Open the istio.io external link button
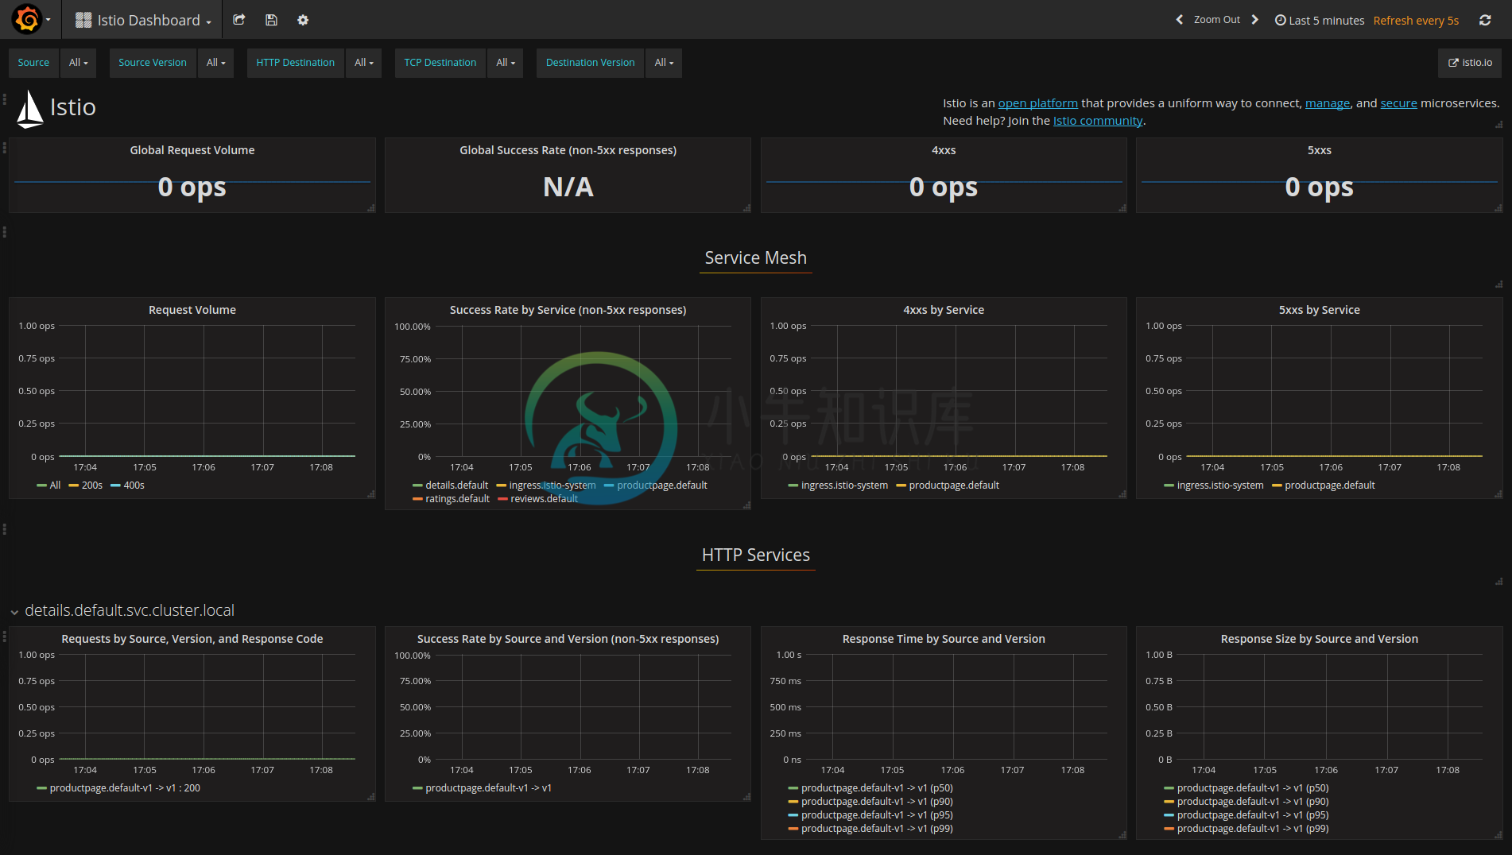 1470,63
